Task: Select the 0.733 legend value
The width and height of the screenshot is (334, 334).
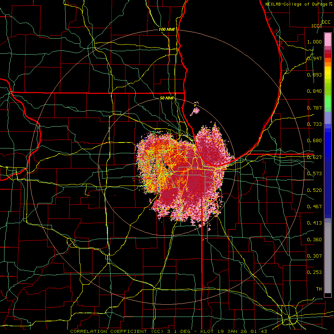Action: (x=314, y=124)
